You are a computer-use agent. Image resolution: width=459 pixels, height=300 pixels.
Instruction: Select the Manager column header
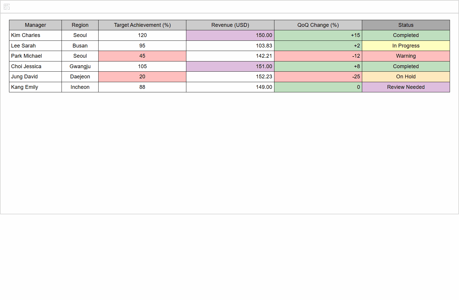35,25
